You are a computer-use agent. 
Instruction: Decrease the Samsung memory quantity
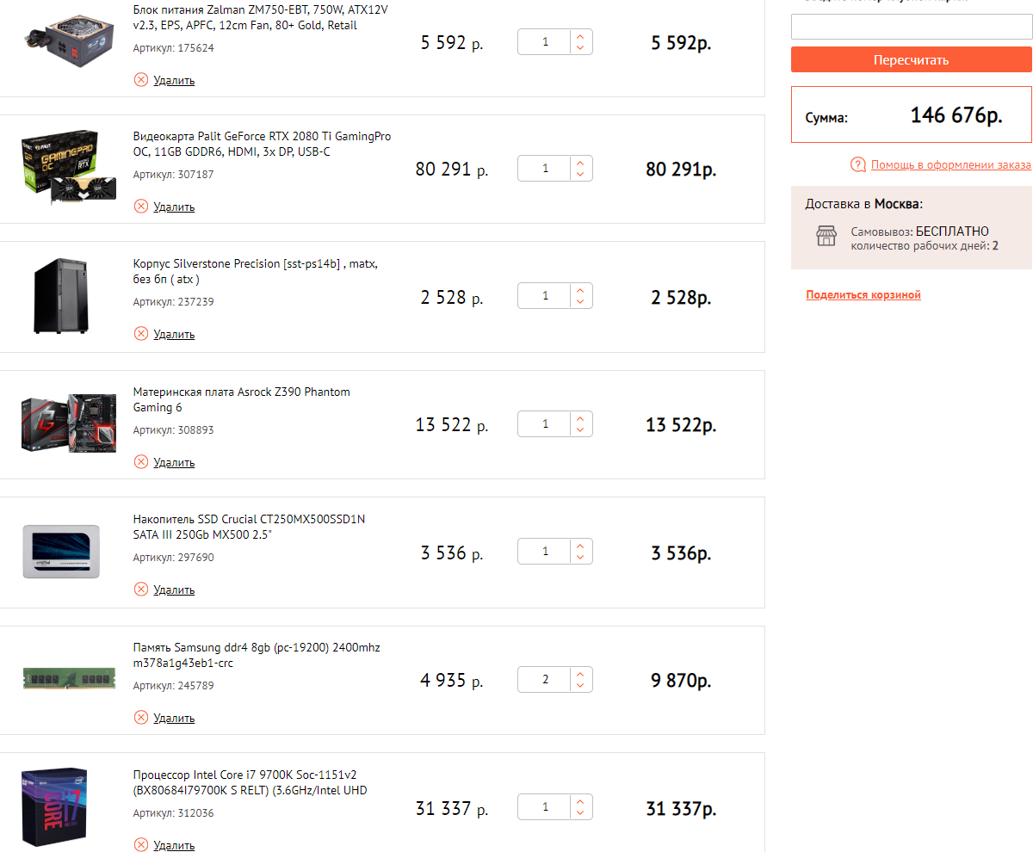coord(580,686)
